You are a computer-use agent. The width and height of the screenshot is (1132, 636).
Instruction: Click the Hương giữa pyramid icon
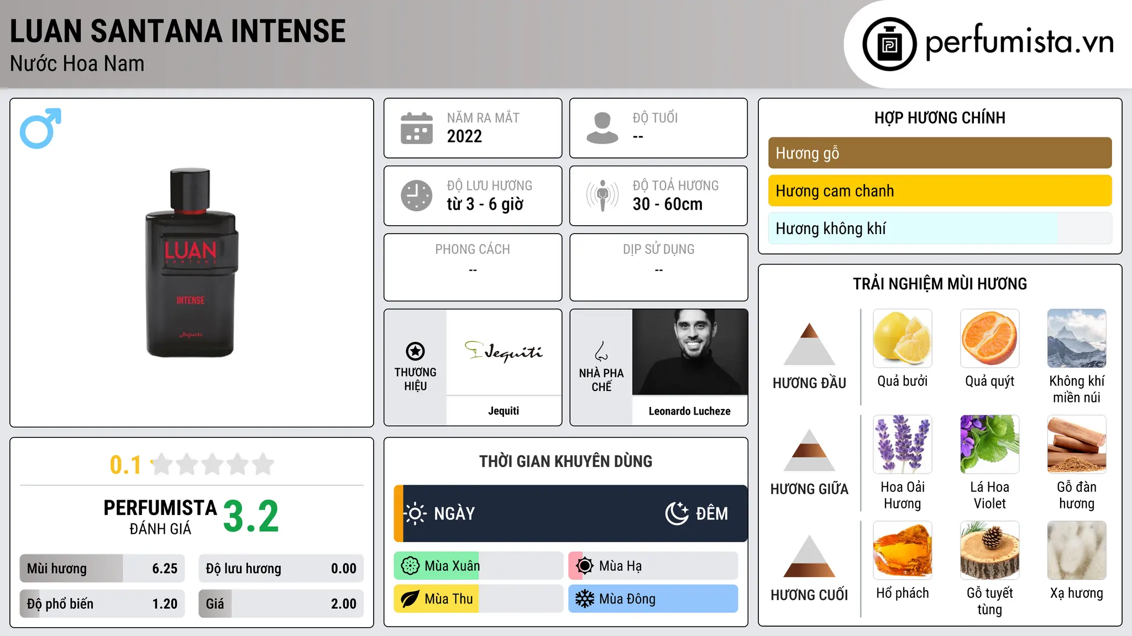(809, 450)
